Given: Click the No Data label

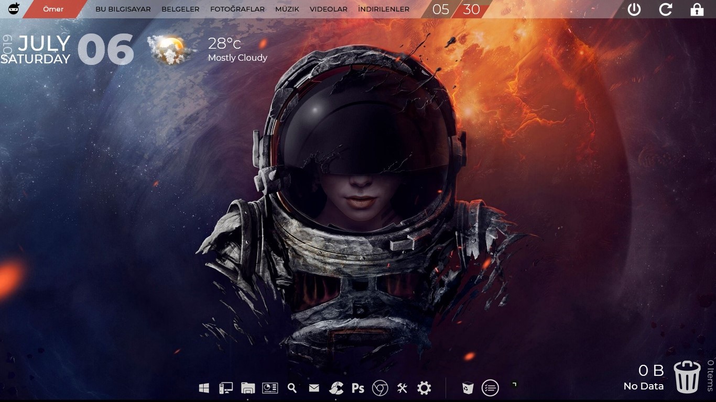Looking at the screenshot, I should point(644,386).
